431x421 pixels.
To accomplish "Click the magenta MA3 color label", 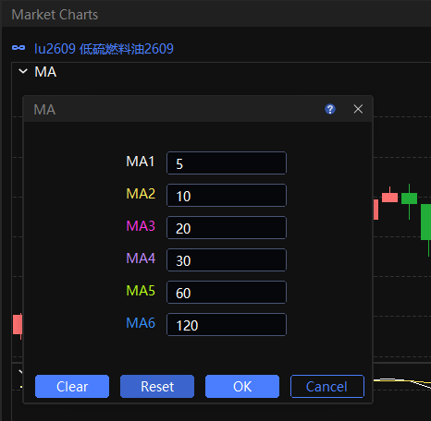I will pyautogui.click(x=141, y=226).
